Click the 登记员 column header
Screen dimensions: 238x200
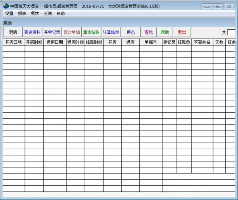(x=169, y=42)
